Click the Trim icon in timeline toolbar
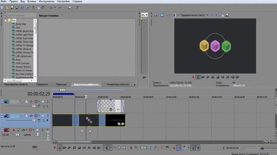 click(x=136, y=148)
